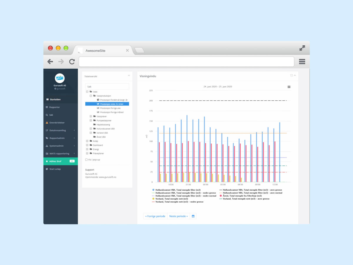Collapse the Vassproduksjon tree node
353x265 pixels.
click(x=91, y=96)
